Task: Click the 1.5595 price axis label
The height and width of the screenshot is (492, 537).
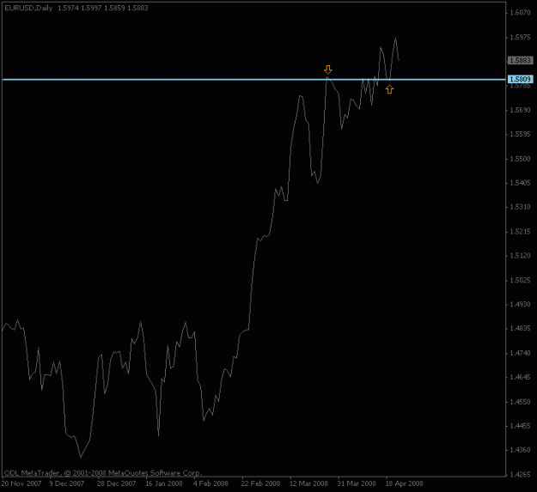Action: coord(520,134)
